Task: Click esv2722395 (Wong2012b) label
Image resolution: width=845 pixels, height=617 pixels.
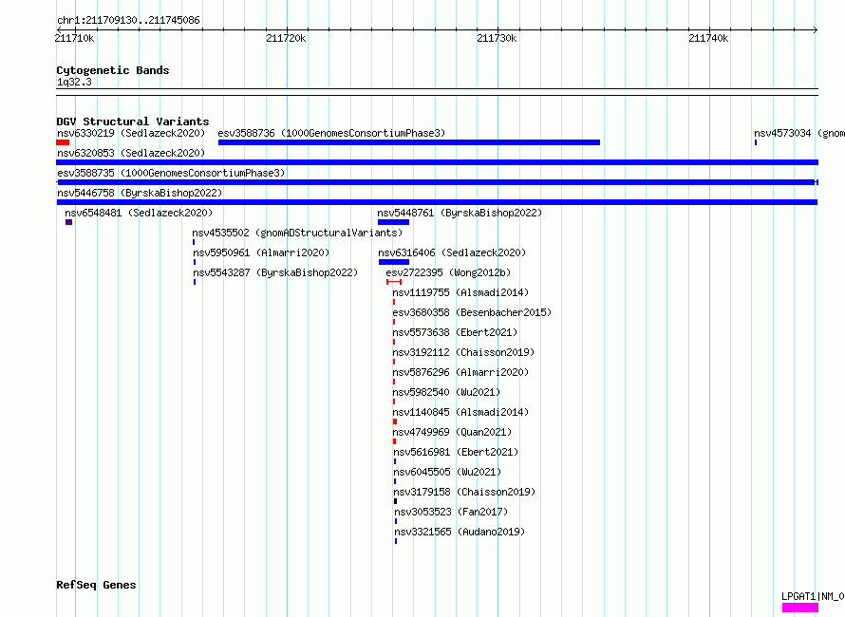Action: (448, 272)
